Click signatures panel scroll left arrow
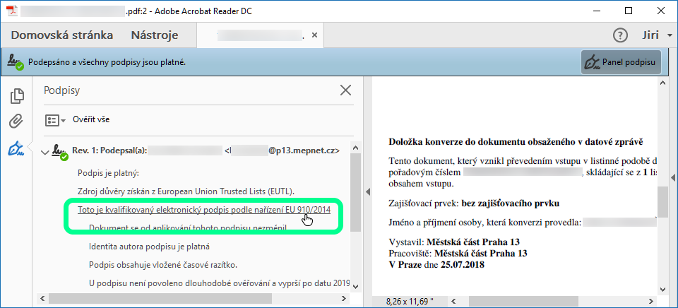The width and height of the screenshot is (678, 308). (42, 299)
